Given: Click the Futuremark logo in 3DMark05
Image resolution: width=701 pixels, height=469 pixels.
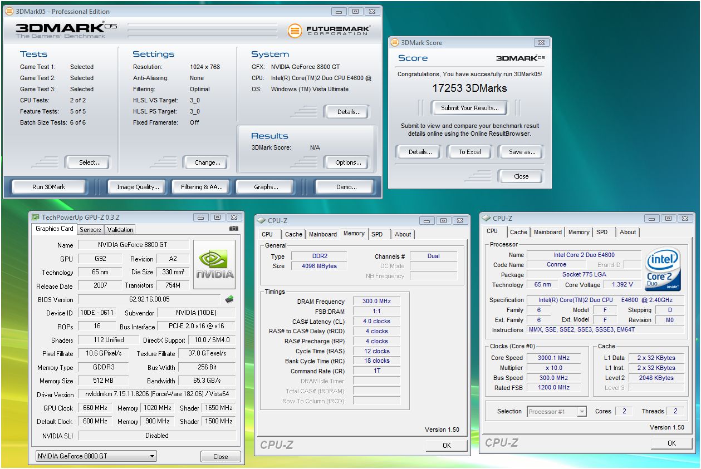Looking at the screenshot, I should 329,31.
